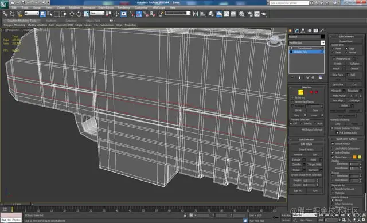Collapse the Edit Geometry rollout

pyautogui.click(x=346, y=37)
